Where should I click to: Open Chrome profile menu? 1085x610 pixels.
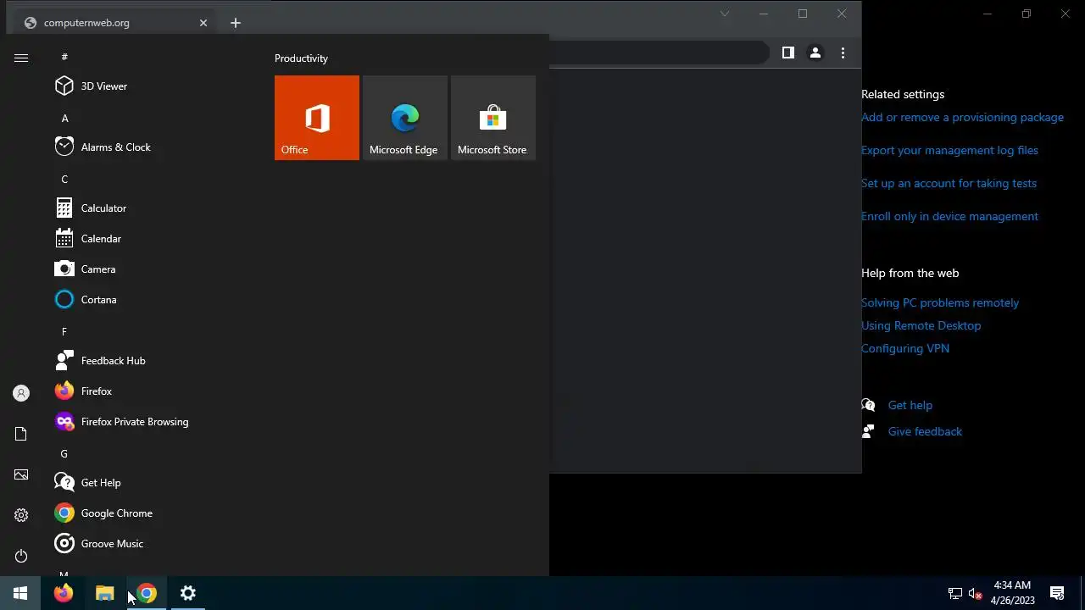815,53
